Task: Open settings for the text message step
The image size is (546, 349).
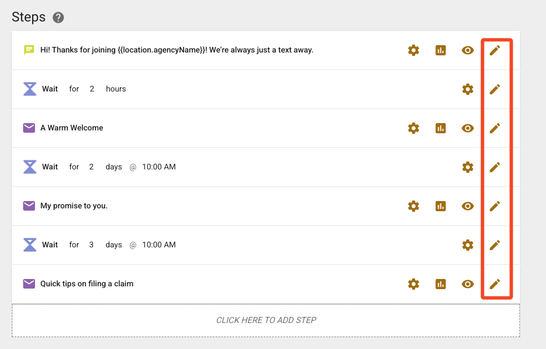Action: (413, 50)
